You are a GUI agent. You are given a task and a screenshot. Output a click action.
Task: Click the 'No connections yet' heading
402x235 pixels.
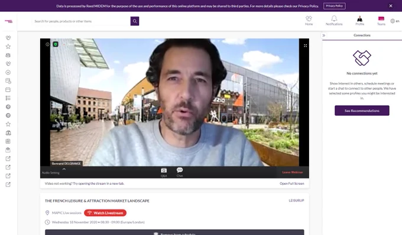[x=362, y=73]
